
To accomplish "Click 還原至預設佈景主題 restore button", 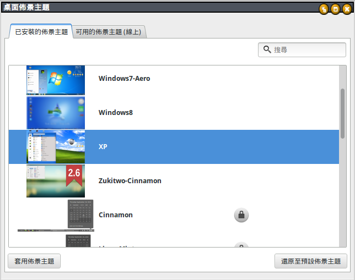I will 311,261.
